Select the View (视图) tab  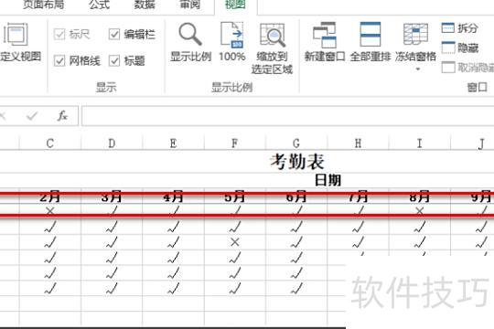[235, 5]
